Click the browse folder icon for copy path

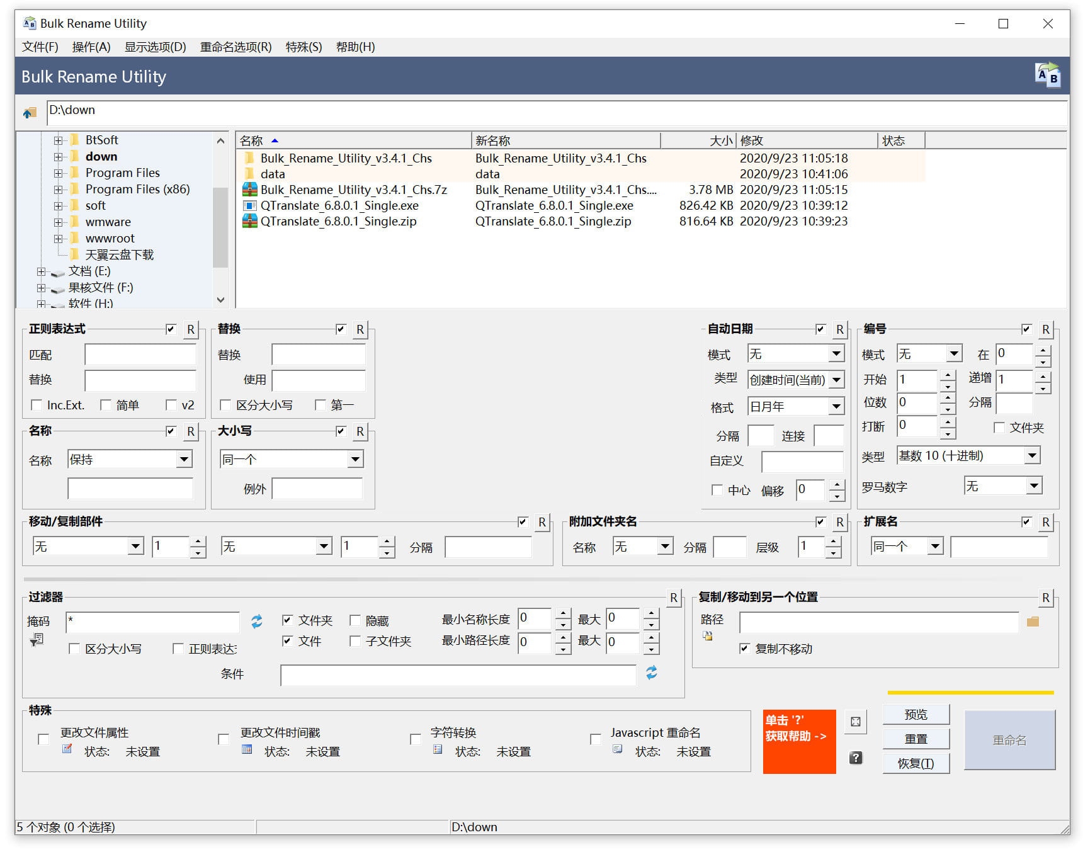tap(1033, 622)
